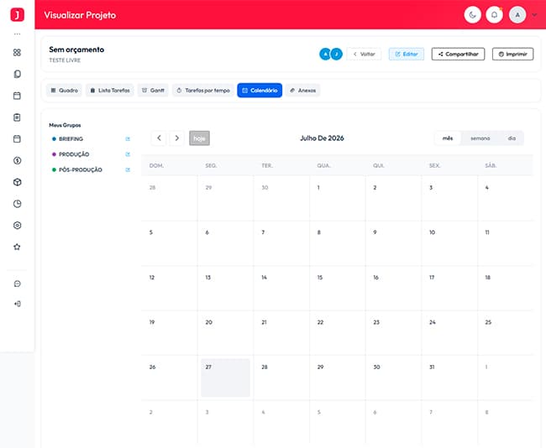
Task: Toggle dark mode moon icon
Action: (x=473, y=15)
